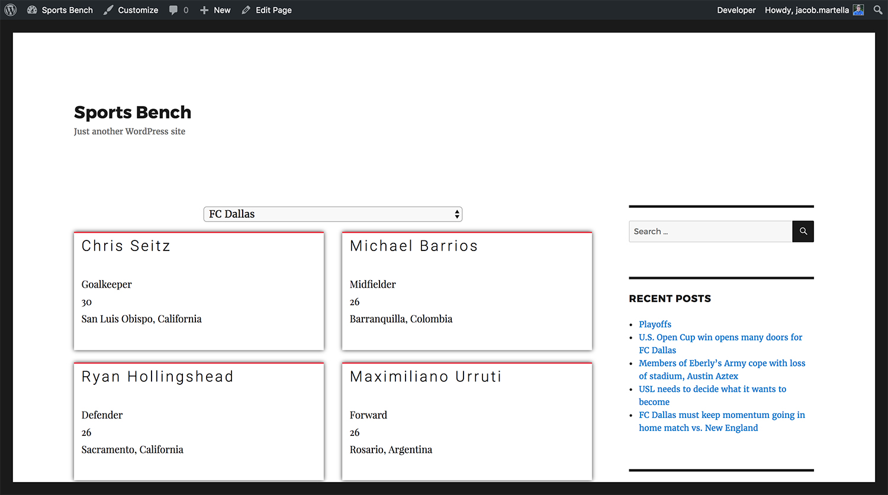Open FC Dallas must keep momentum post

(x=722, y=416)
